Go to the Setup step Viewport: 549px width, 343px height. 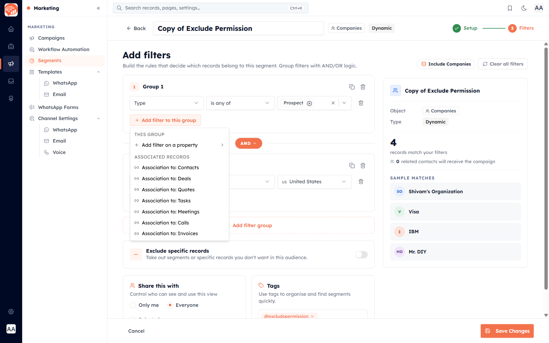click(x=465, y=28)
